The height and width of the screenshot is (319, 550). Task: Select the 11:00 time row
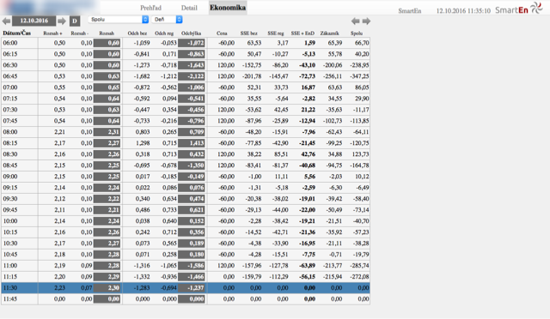[186, 266]
